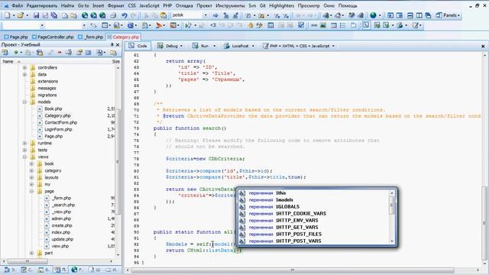489x275 pixels.
Task: Switch to the PageController.php tab
Action: pos(53,37)
